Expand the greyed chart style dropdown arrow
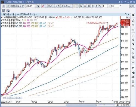 (77, 6)
